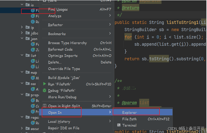
Task: Click the split-pane icon beside Open in Right Split
Action: pos(45,106)
